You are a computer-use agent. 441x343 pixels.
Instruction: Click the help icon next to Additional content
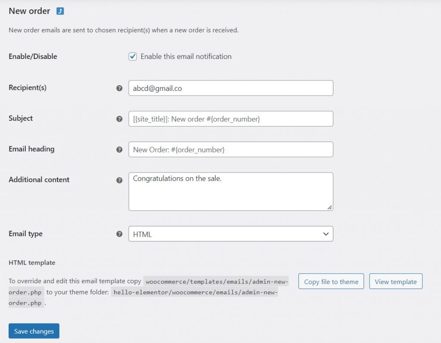tap(119, 180)
